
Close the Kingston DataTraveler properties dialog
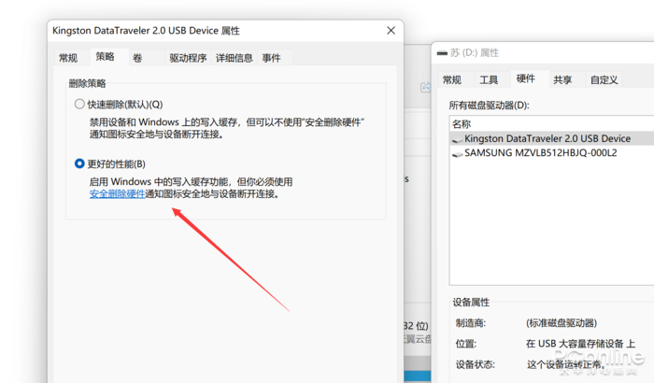click(x=391, y=31)
